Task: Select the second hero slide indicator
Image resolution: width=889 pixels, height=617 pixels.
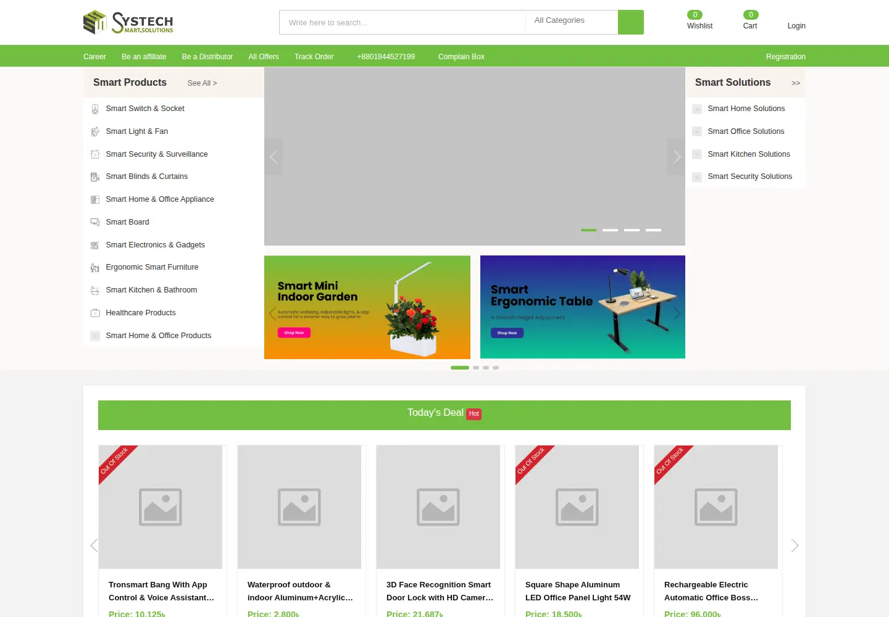Action: [610, 230]
